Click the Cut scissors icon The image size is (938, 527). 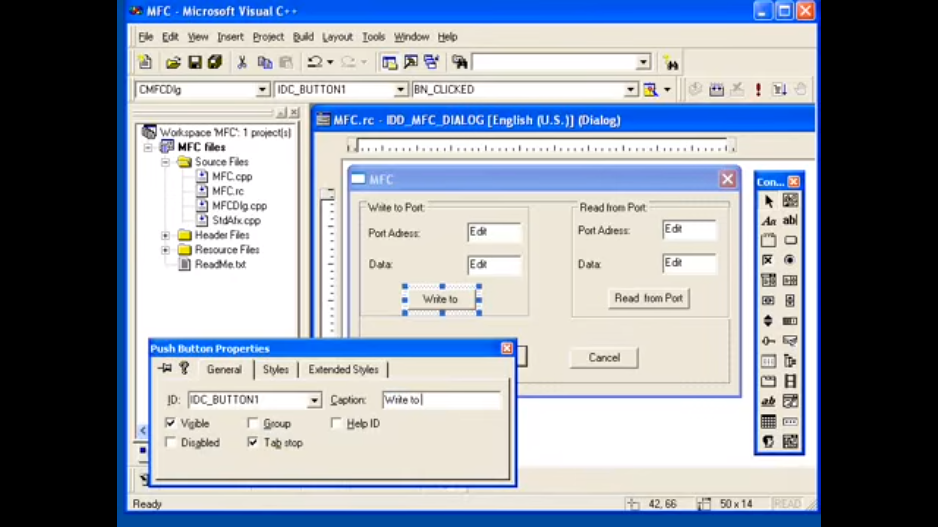click(242, 62)
